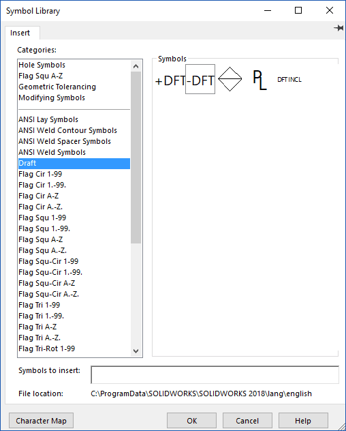Pick the Flag Cir 1-99 category
346x431 pixels.
[40, 174]
